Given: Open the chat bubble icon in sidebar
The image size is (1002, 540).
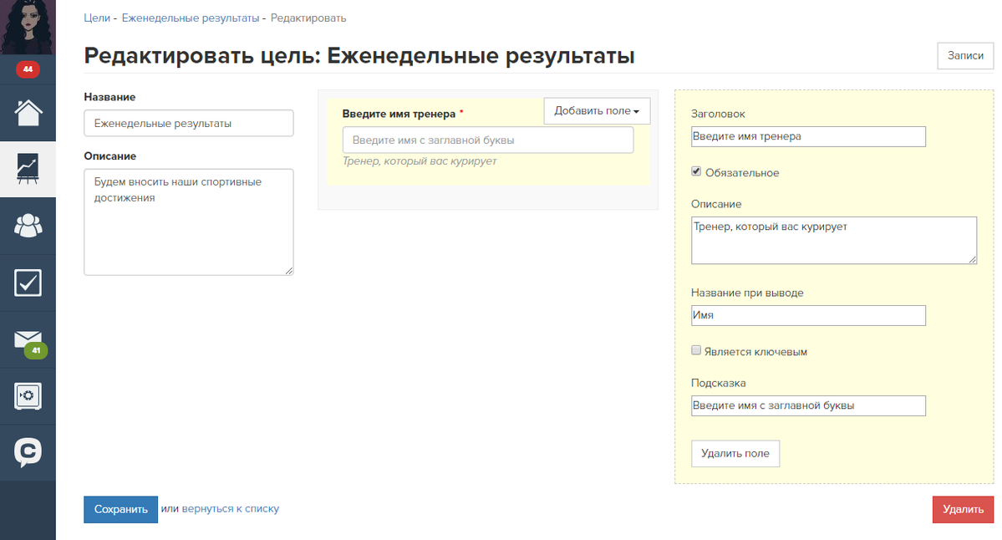Looking at the screenshot, I should pos(28,452).
